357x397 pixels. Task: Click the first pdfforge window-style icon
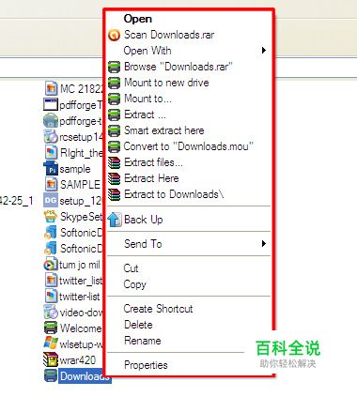(x=51, y=104)
